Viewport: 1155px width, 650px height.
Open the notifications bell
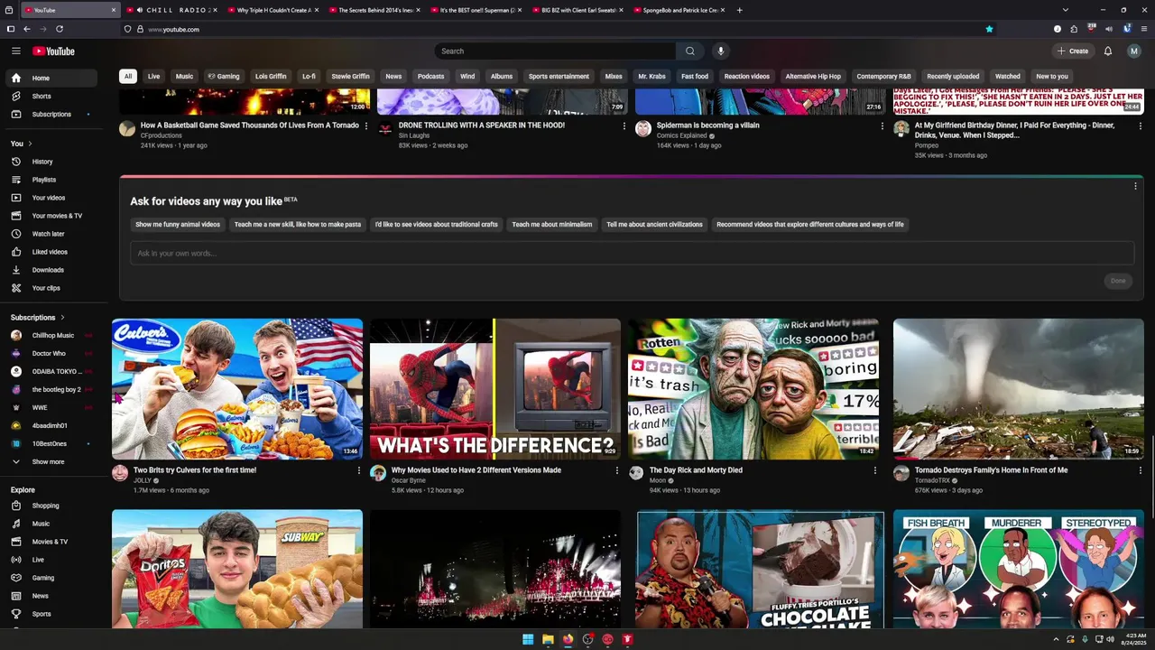1108,51
